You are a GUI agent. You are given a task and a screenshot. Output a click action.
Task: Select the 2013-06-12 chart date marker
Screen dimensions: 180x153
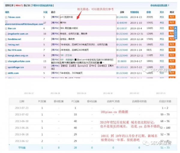coord(29,93)
